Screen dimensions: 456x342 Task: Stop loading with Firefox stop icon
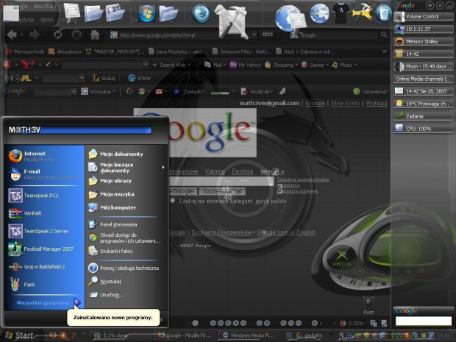click(x=76, y=35)
